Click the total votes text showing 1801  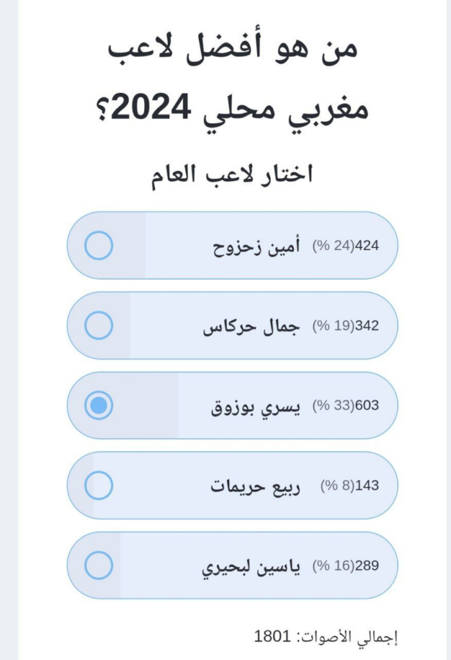327,637
